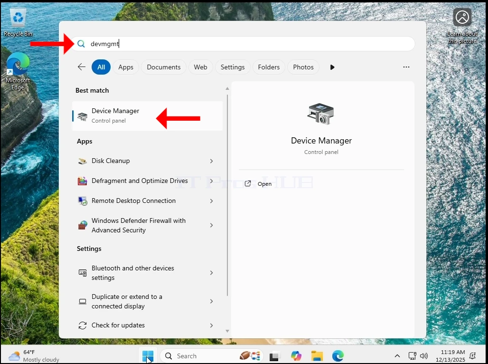Click the search magnifier icon in search box
The image size is (488, 364).
click(81, 44)
